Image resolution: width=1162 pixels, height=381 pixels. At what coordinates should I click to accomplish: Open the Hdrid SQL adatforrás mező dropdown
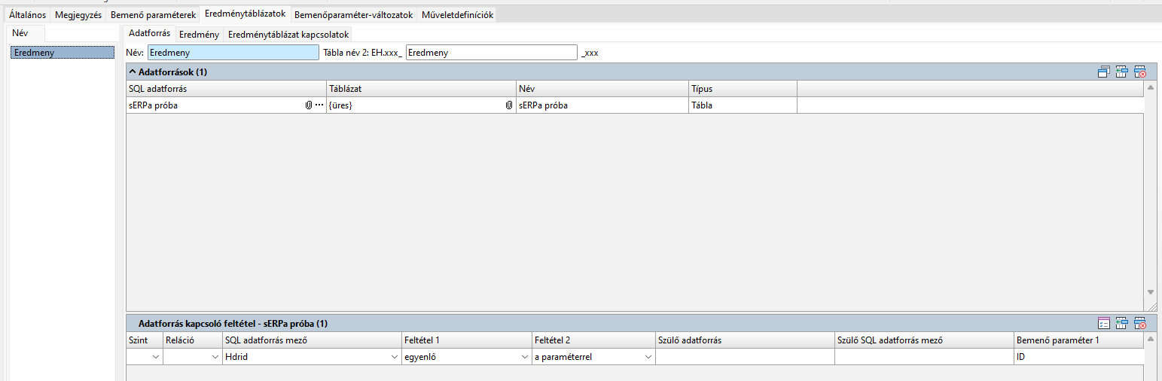point(395,358)
